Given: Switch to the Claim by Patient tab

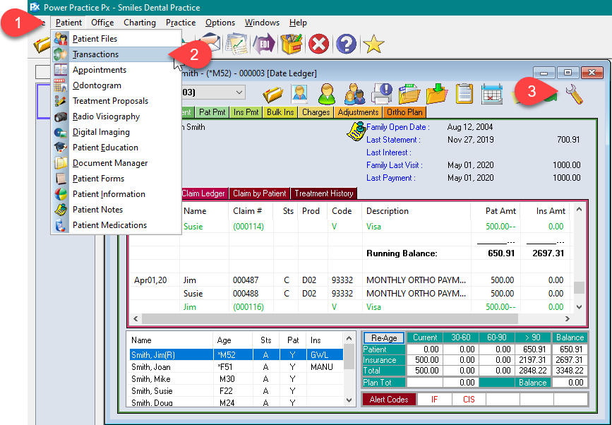Looking at the screenshot, I should pyautogui.click(x=260, y=193).
